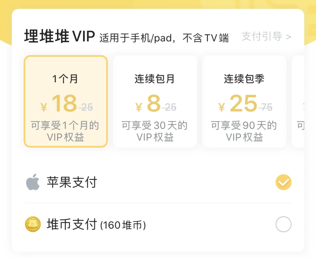Choose the 1个月 plan card
This screenshot has height=258, width=316.
click(66, 101)
